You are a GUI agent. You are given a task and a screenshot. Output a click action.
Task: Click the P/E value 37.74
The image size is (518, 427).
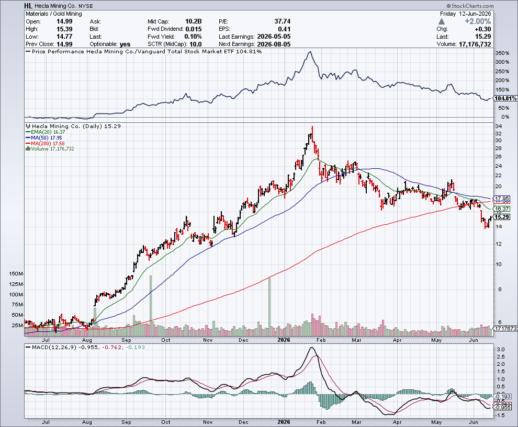(x=283, y=21)
